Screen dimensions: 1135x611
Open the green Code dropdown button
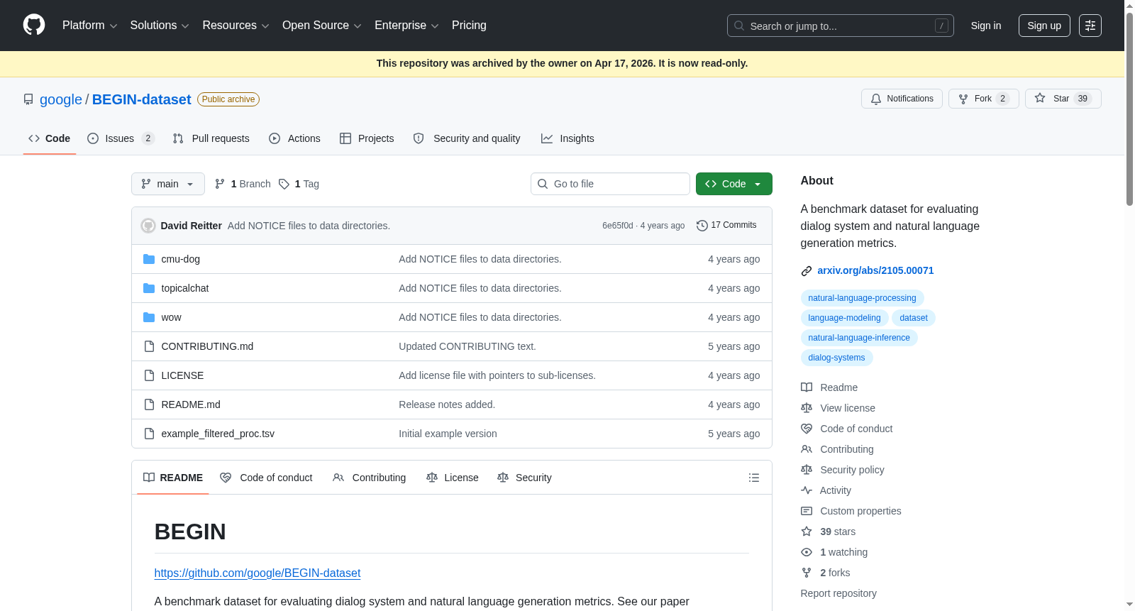734,184
